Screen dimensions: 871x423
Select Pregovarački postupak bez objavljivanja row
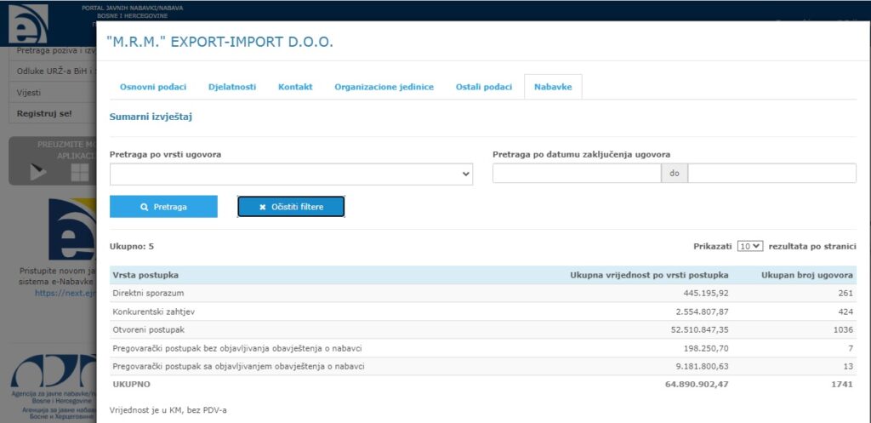(483, 348)
